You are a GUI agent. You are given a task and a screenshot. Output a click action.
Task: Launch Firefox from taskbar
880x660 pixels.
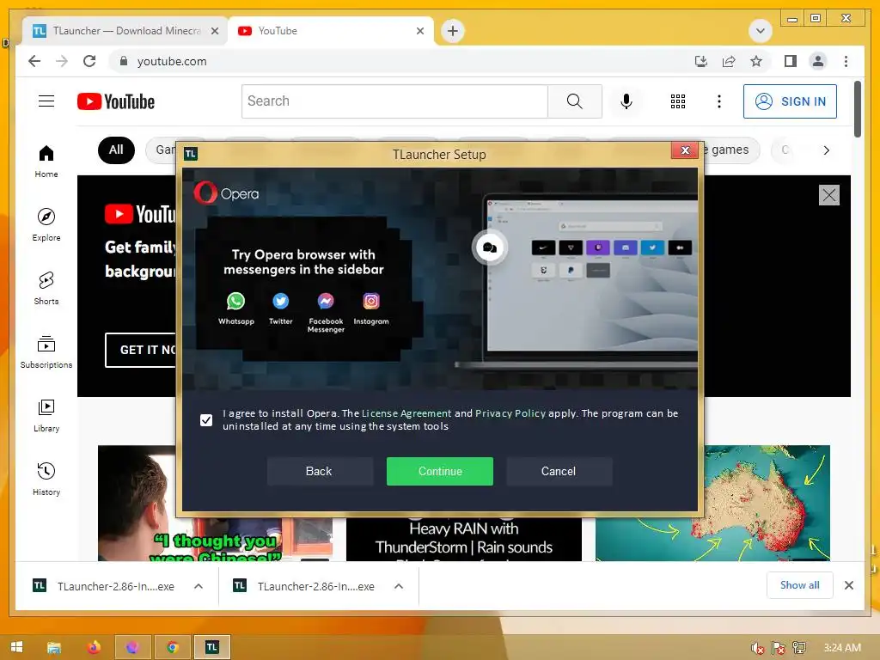click(x=94, y=648)
